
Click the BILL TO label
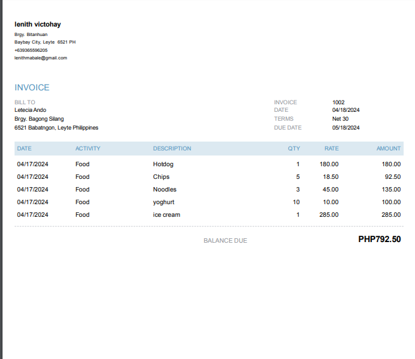tap(25, 102)
